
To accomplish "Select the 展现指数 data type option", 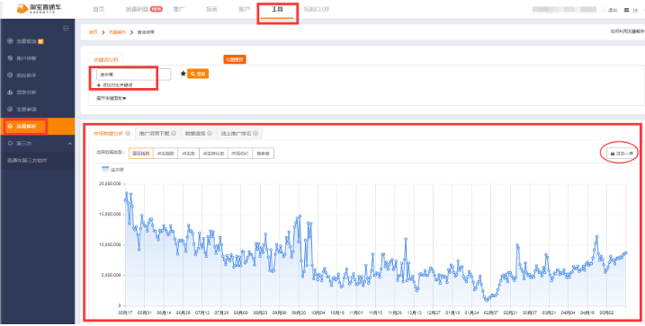I will coord(141,154).
